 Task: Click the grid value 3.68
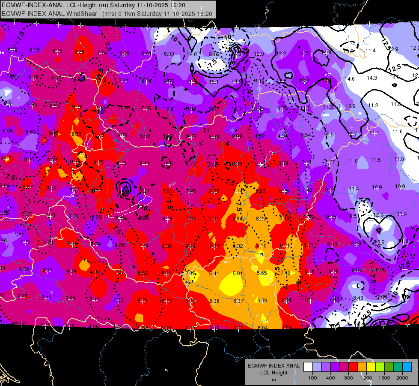pyautogui.click(x=72, y=244)
